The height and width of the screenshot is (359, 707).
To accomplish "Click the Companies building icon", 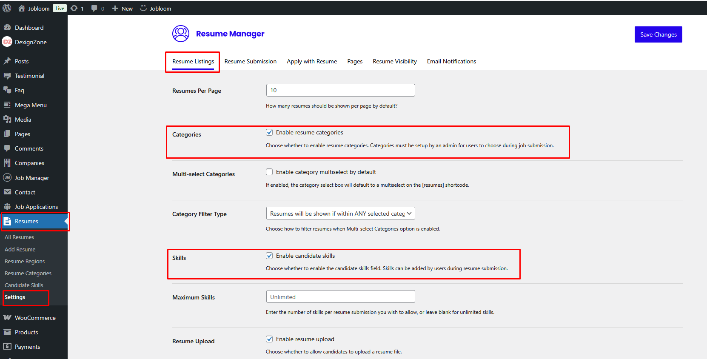I will point(7,163).
